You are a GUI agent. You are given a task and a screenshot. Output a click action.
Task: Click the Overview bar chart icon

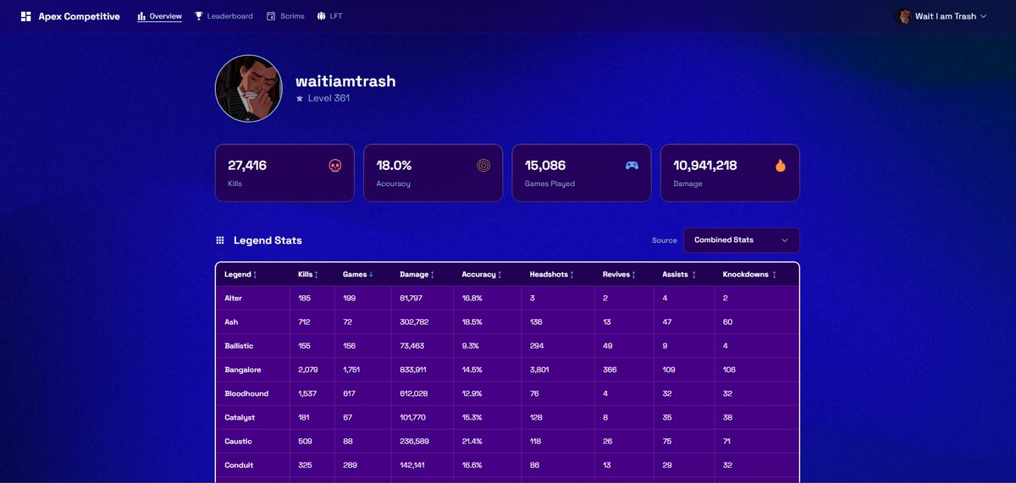click(141, 16)
